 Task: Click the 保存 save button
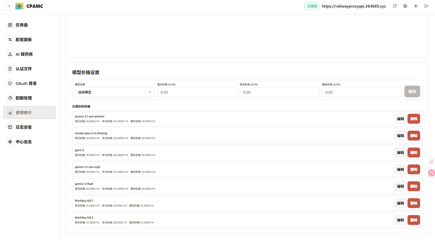pyautogui.click(x=412, y=91)
